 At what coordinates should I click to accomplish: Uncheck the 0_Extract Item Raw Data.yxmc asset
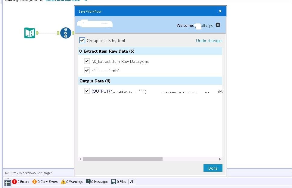tap(87, 61)
